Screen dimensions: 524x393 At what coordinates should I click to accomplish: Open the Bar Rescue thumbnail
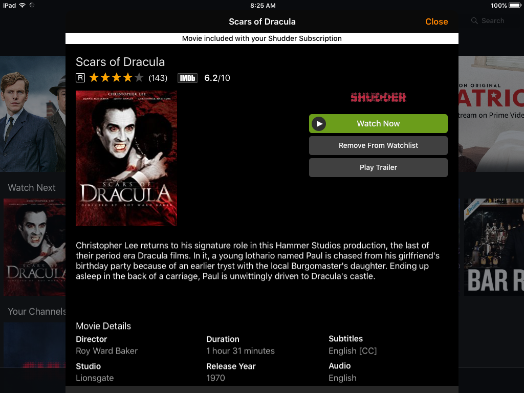[494, 247]
